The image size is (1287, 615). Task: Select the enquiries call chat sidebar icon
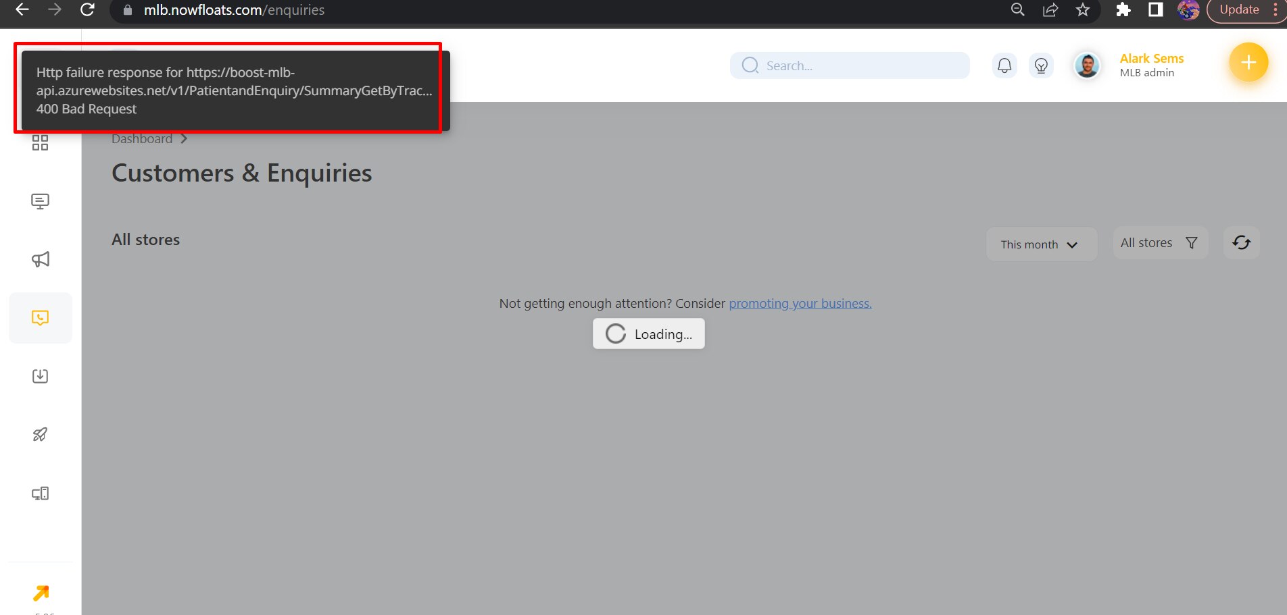click(40, 318)
